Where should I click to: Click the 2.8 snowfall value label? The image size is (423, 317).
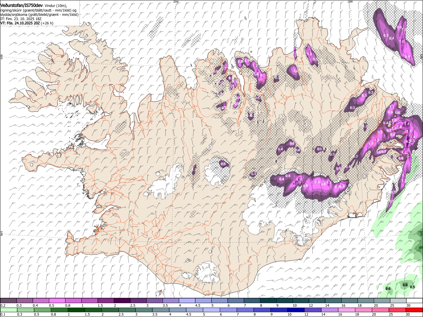(x=407, y=124)
